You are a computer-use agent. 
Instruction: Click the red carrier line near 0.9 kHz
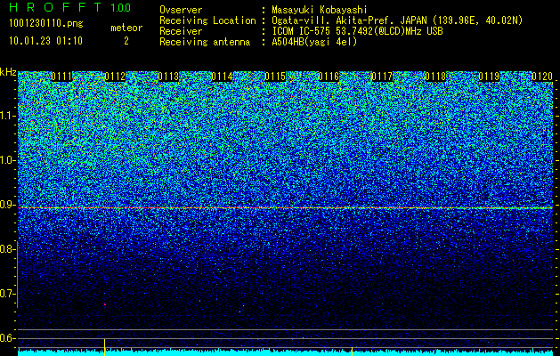(x=286, y=208)
